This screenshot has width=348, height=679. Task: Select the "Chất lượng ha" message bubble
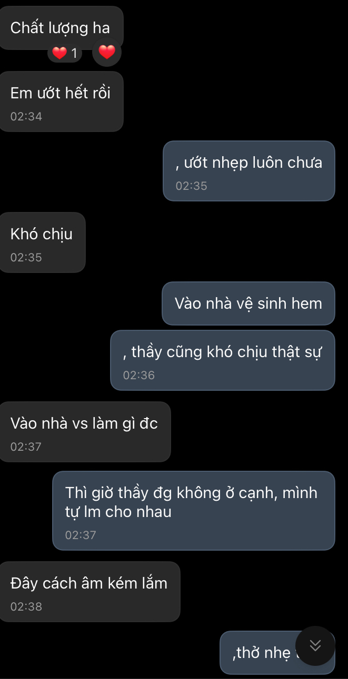pos(61,28)
